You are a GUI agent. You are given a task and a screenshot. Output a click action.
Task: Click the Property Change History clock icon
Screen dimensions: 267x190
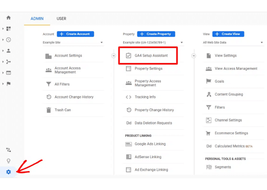point(129,110)
